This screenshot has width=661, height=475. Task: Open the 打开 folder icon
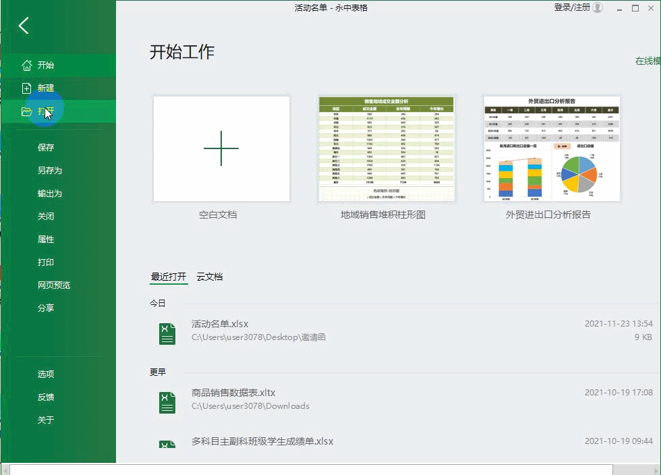(26, 111)
